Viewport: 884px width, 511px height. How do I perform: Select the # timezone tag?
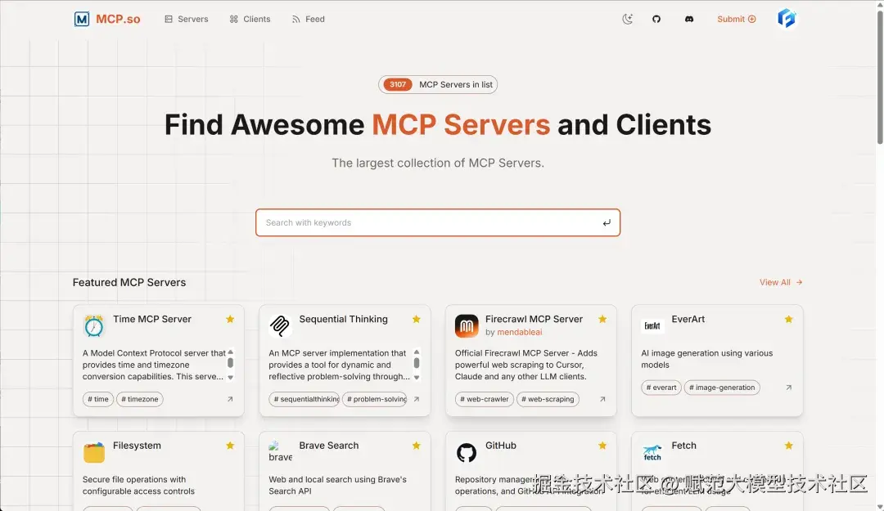(x=140, y=399)
